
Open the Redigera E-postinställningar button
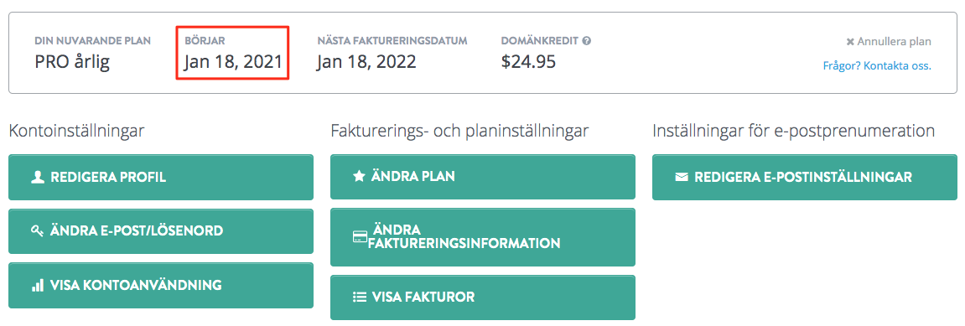coord(805,177)
